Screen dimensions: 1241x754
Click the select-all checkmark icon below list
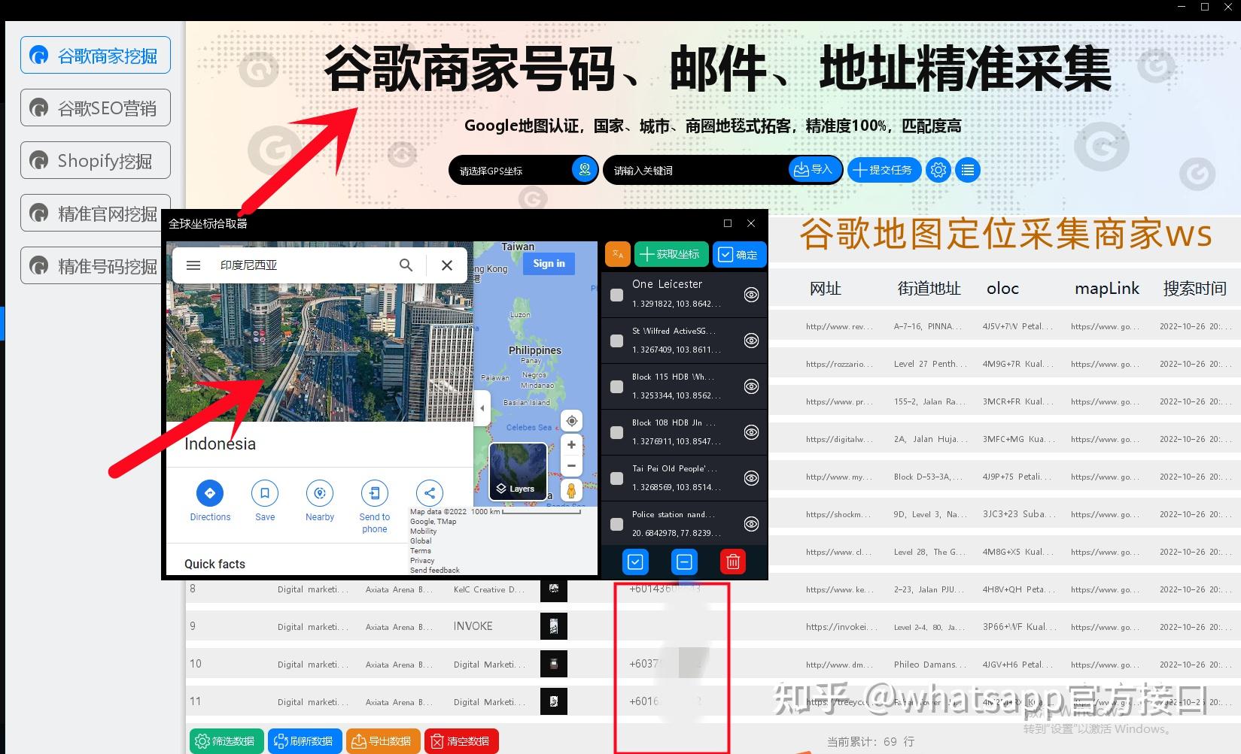(636, 562)
